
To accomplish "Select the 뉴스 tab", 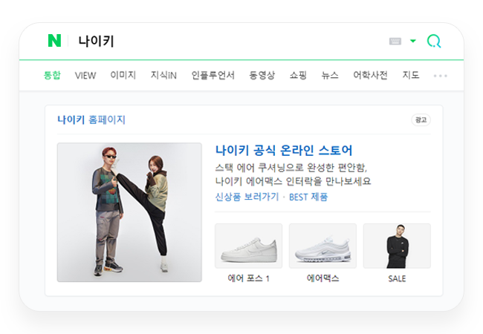I will tap(330, 75).
